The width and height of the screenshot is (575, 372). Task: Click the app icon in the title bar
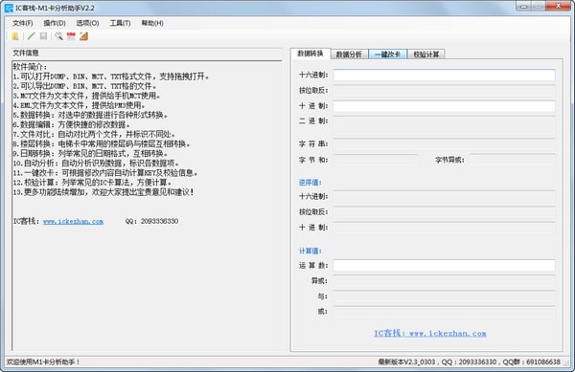9,8
